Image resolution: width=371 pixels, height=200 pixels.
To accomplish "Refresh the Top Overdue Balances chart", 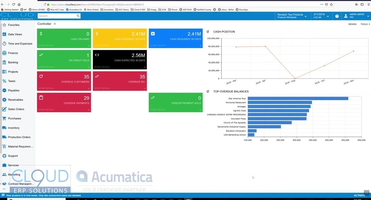I will (208, 92).
